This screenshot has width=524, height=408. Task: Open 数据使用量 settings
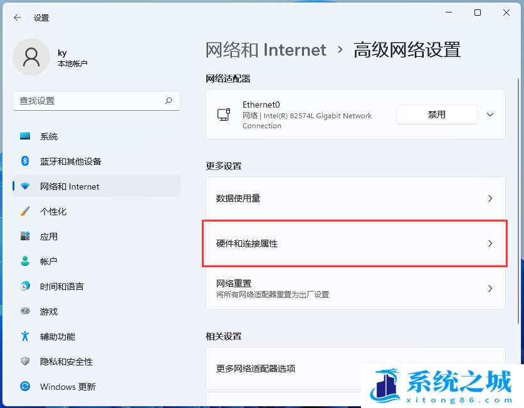tap(355, 198)
